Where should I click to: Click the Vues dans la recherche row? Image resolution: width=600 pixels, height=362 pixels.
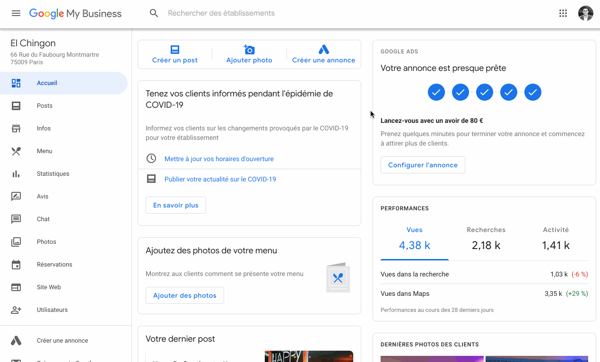[484, 274]
